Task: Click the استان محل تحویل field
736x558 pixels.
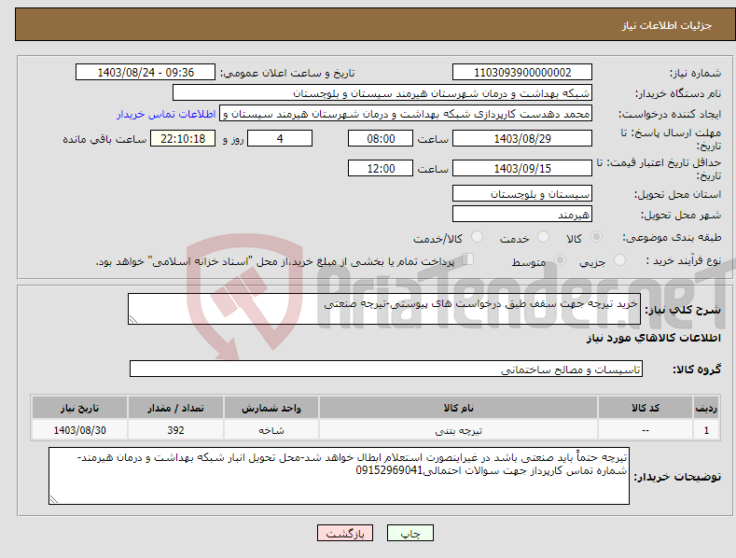Action: click(522, 193)
